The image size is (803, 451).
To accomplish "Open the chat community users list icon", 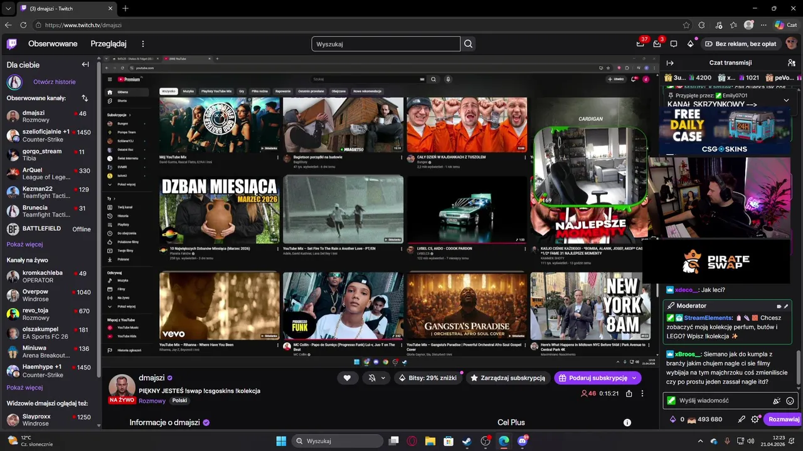I will (792, 63).
